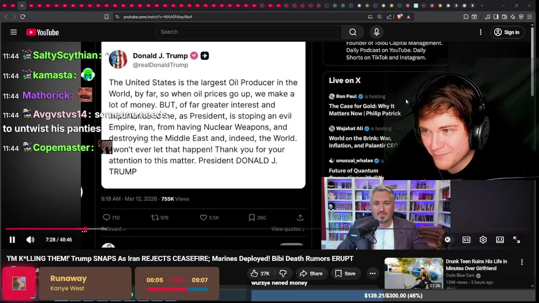Toggle closed captions CC

pos(466,240)
